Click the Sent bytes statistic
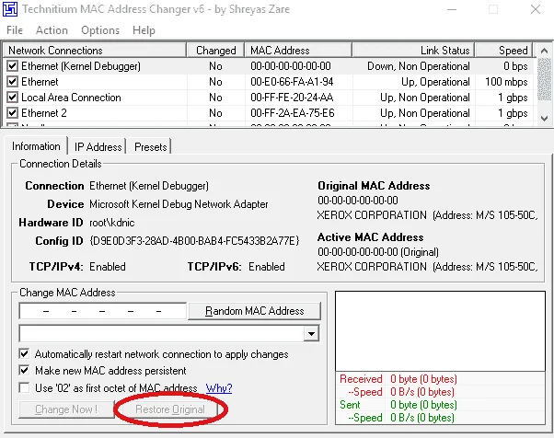This screenshot has height=438, width=554. 423,405
